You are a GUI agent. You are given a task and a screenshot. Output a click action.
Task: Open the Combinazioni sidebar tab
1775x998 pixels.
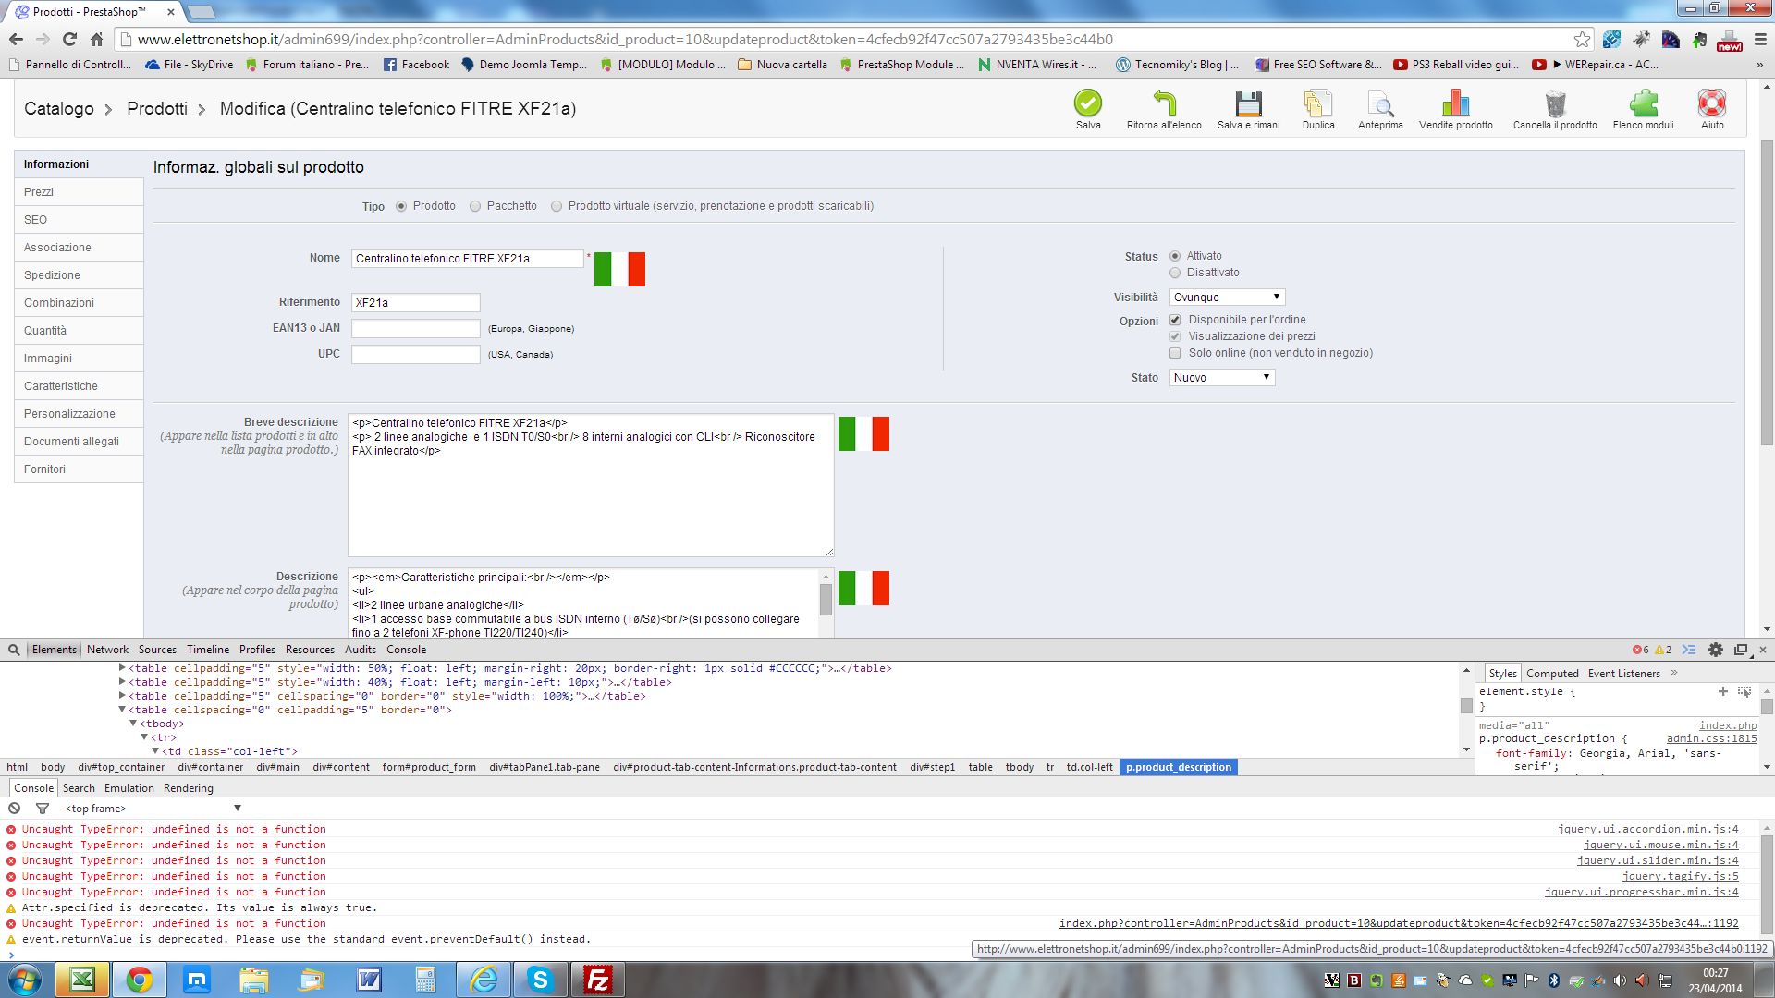[79, 303]
